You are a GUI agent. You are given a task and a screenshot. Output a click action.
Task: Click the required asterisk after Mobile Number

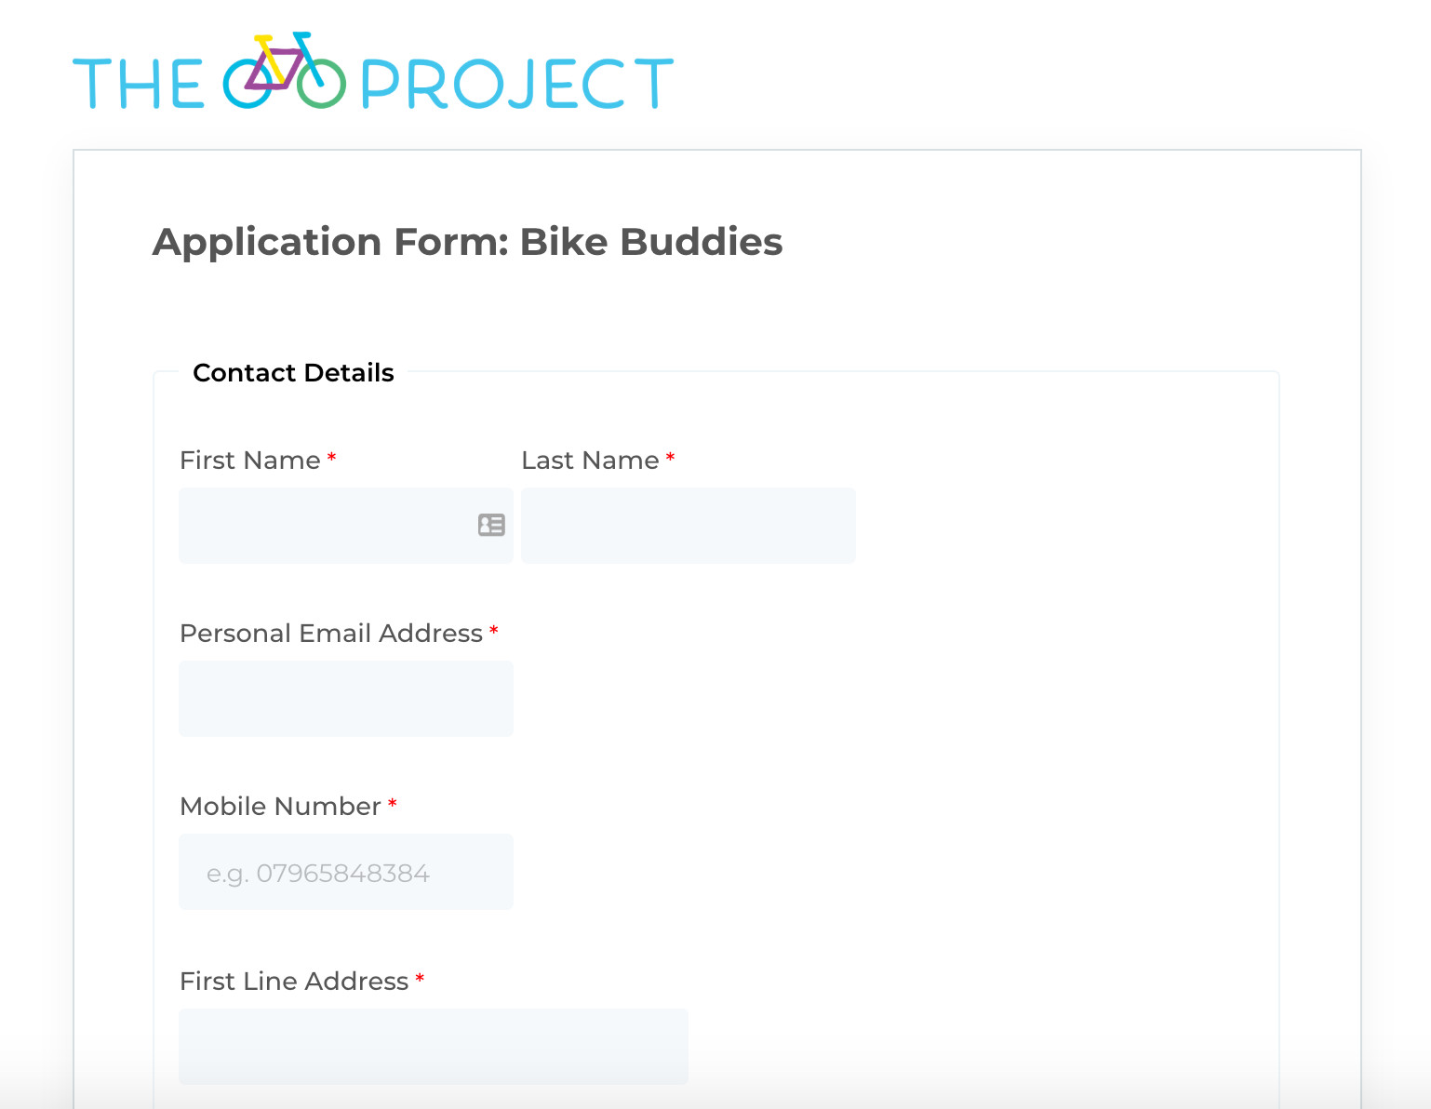[x=393, y=804]
